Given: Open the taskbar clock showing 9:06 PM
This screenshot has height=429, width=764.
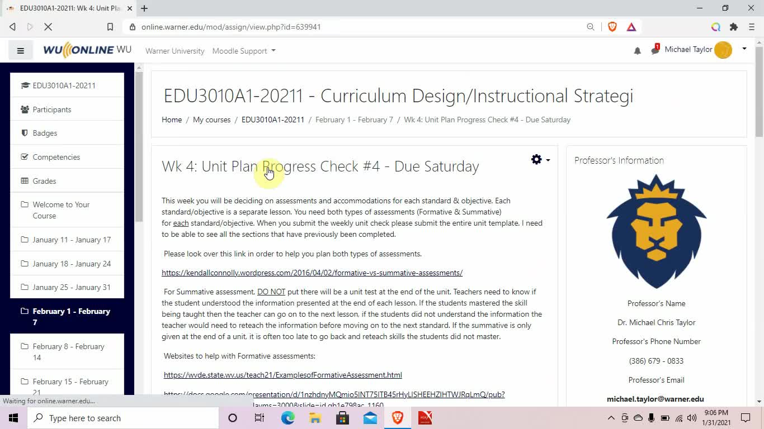Looking at the screenshot, I should [x=716, y=418].
